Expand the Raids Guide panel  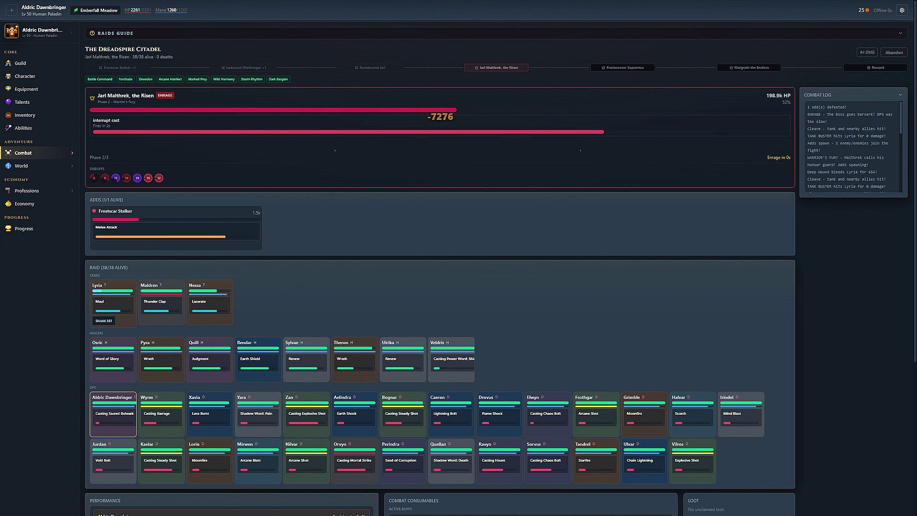[900, 33]
